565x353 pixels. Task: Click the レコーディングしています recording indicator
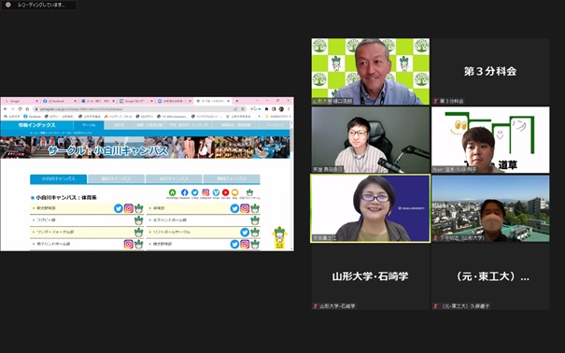(x=38, y=5)
